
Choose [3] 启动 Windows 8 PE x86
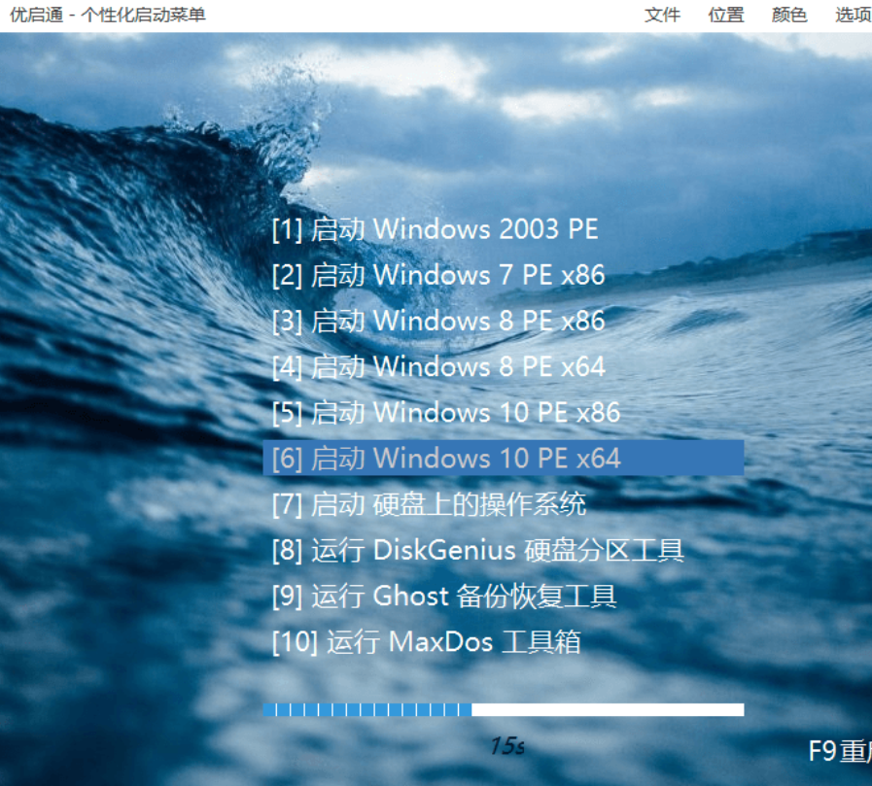(438, 322)
